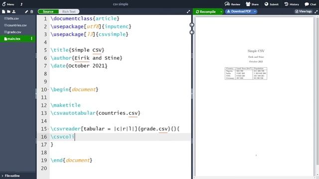Open main.tex options menu dots
This screenshot has height=179, width=319.
(x=31, y=39)
